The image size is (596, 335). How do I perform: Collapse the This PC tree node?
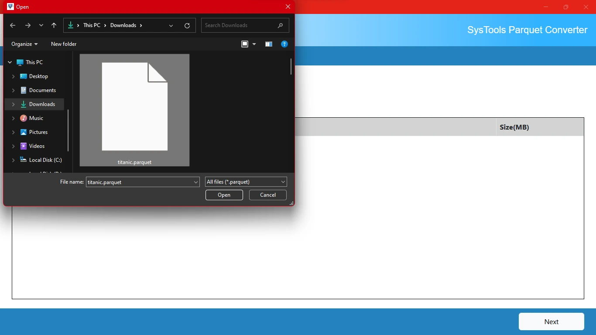tap(10, 62)
